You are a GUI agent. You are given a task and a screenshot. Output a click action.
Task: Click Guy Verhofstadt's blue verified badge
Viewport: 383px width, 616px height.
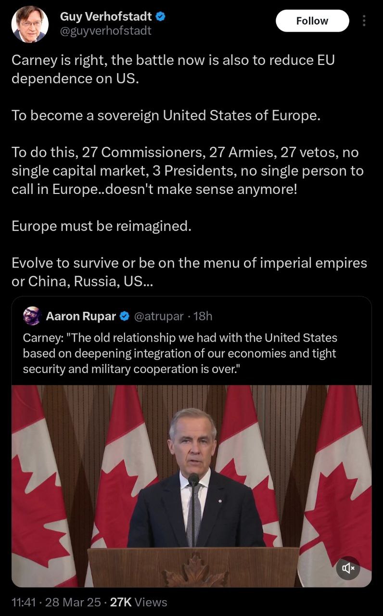pyautogui.click(x=161, y=17)
